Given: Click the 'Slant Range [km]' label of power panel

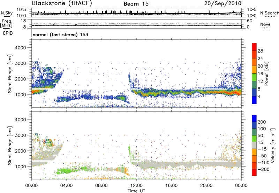Looking at the screenshot, I should tap(10, 74).
